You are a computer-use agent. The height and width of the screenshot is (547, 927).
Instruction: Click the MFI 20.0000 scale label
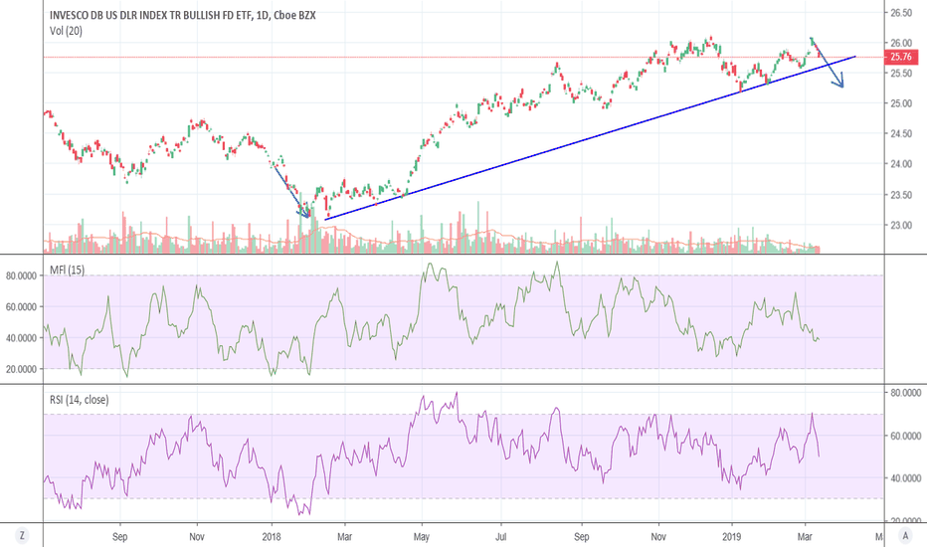21,368
